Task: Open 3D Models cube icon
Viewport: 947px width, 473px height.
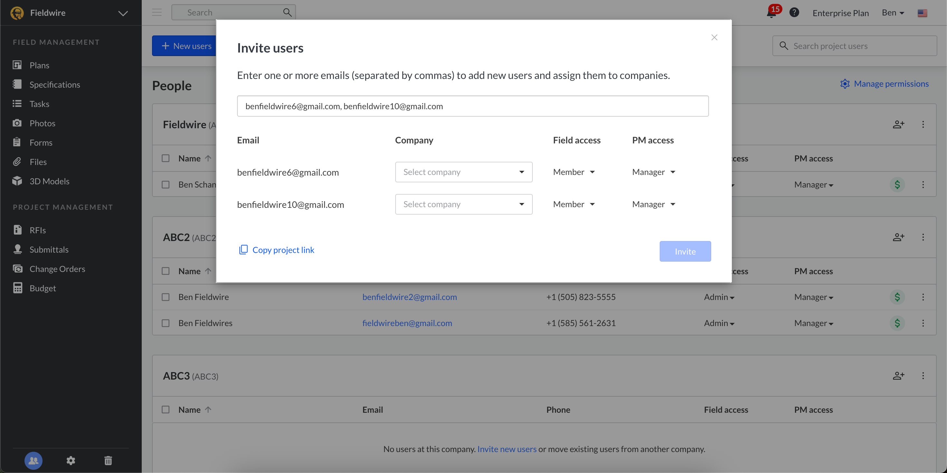Action: point(17,181)
